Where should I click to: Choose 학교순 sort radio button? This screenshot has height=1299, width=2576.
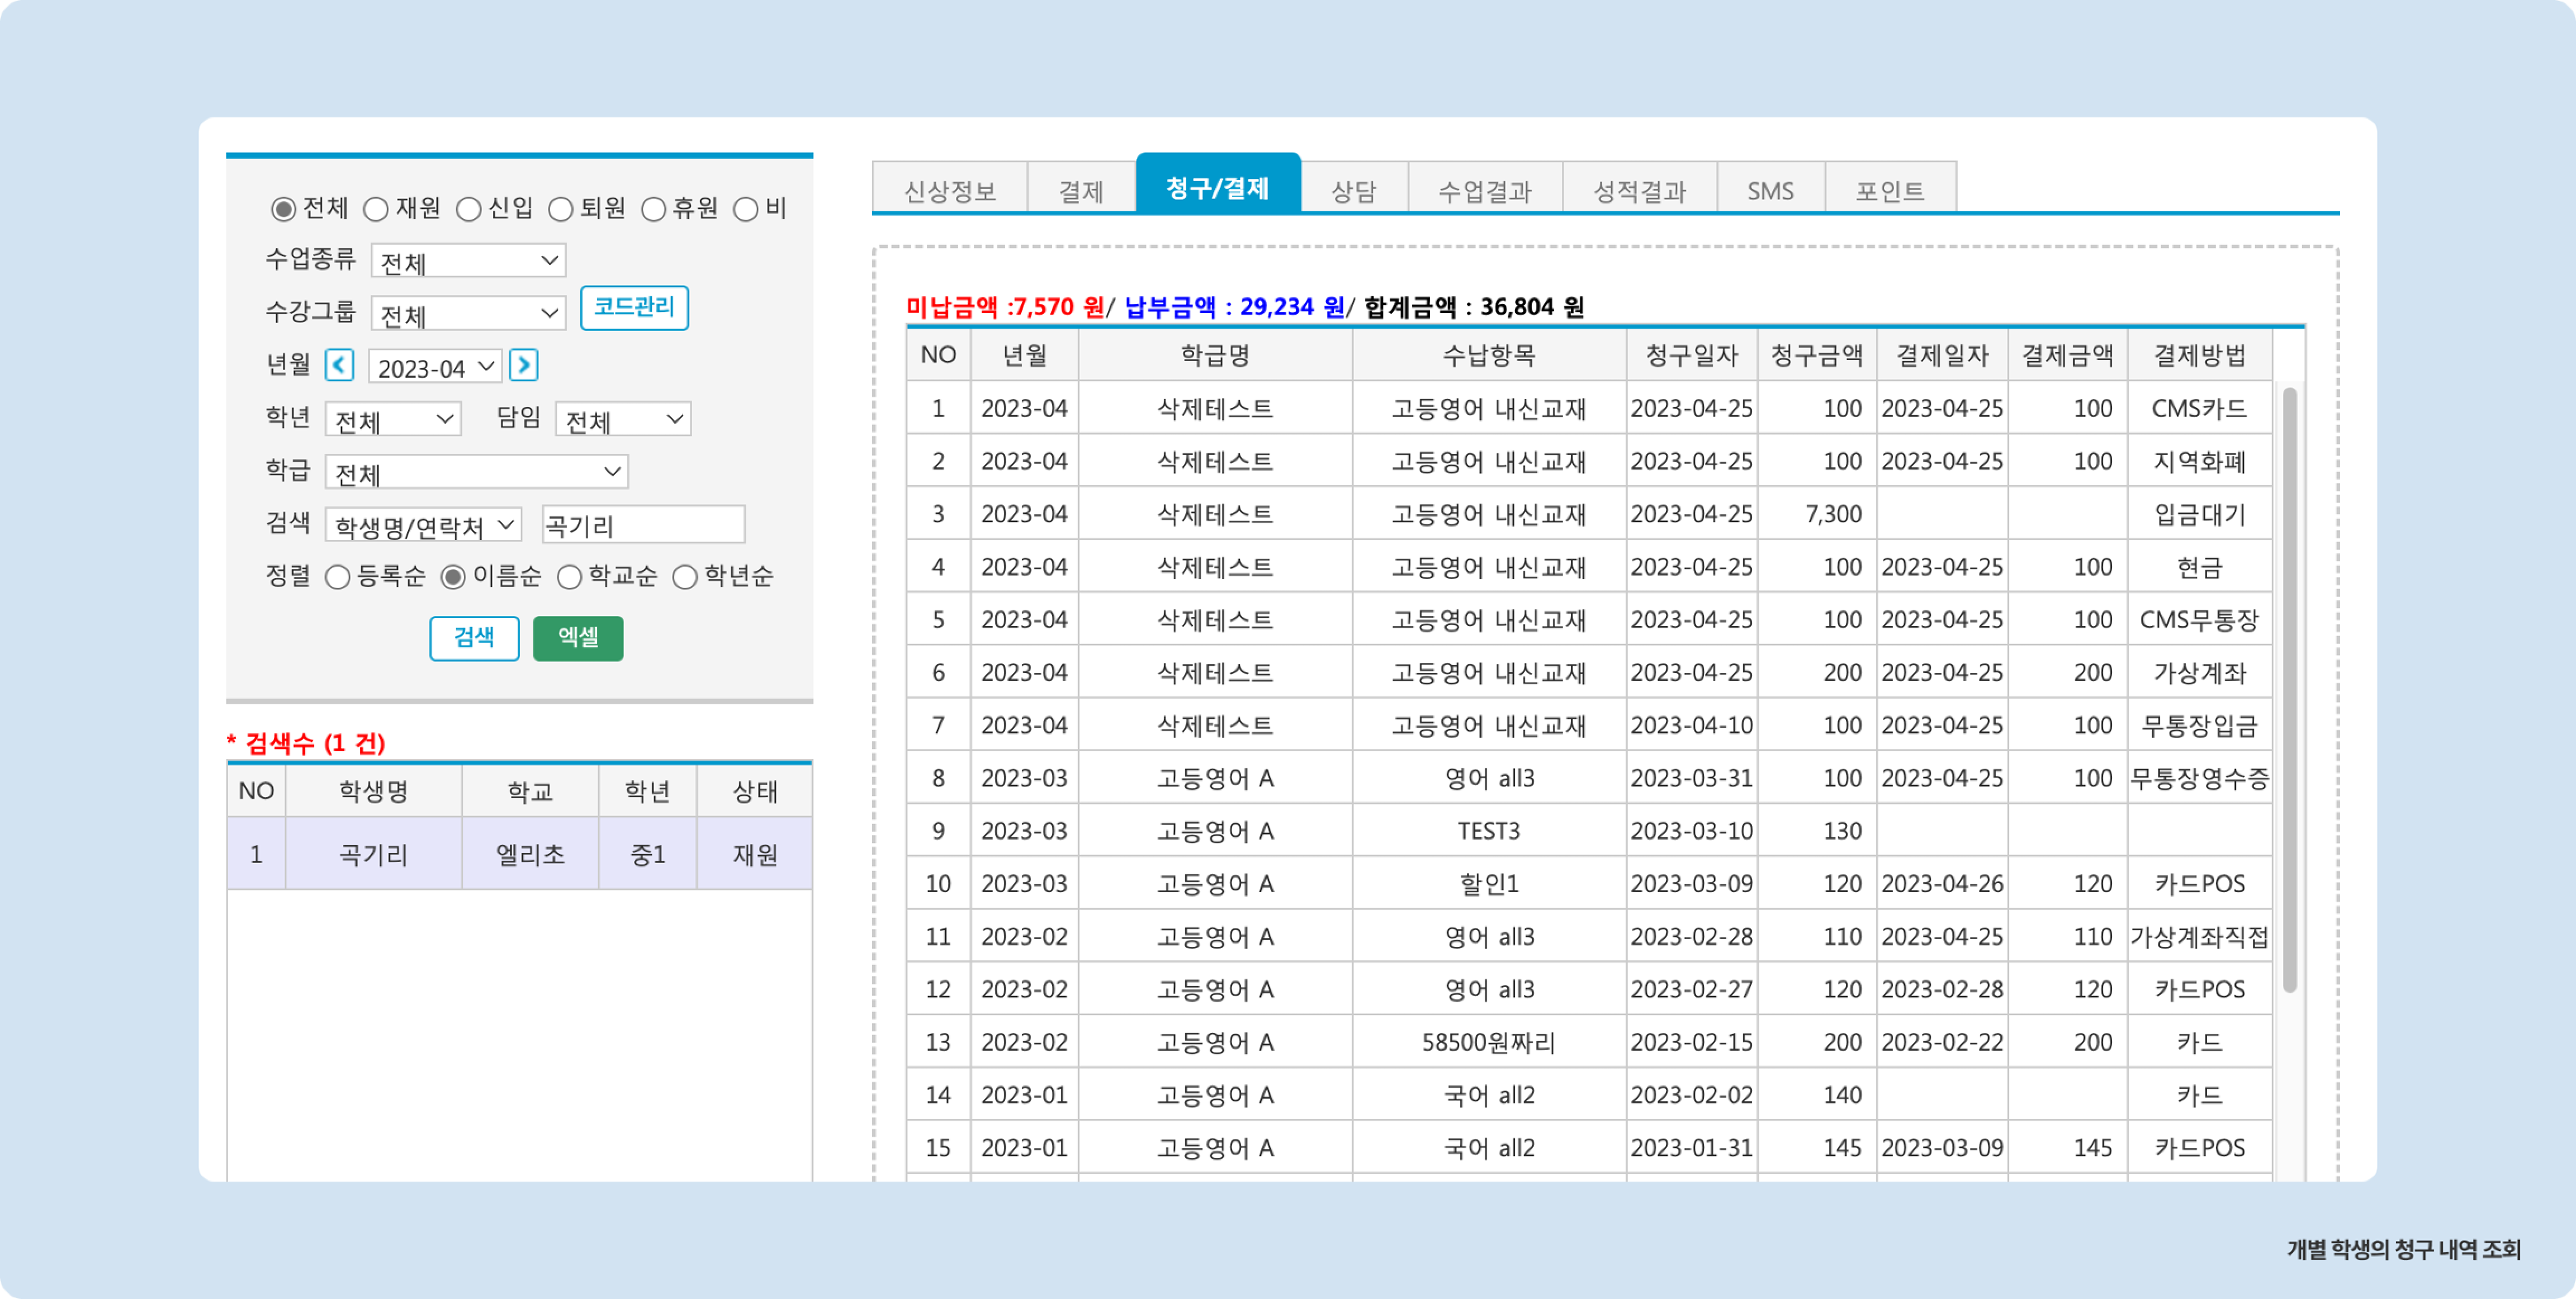pyautogui.click(x=569, y=577)
